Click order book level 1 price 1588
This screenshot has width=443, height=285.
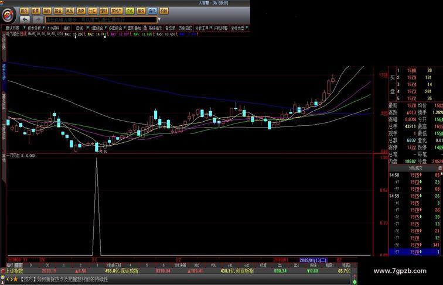point(411,71)
